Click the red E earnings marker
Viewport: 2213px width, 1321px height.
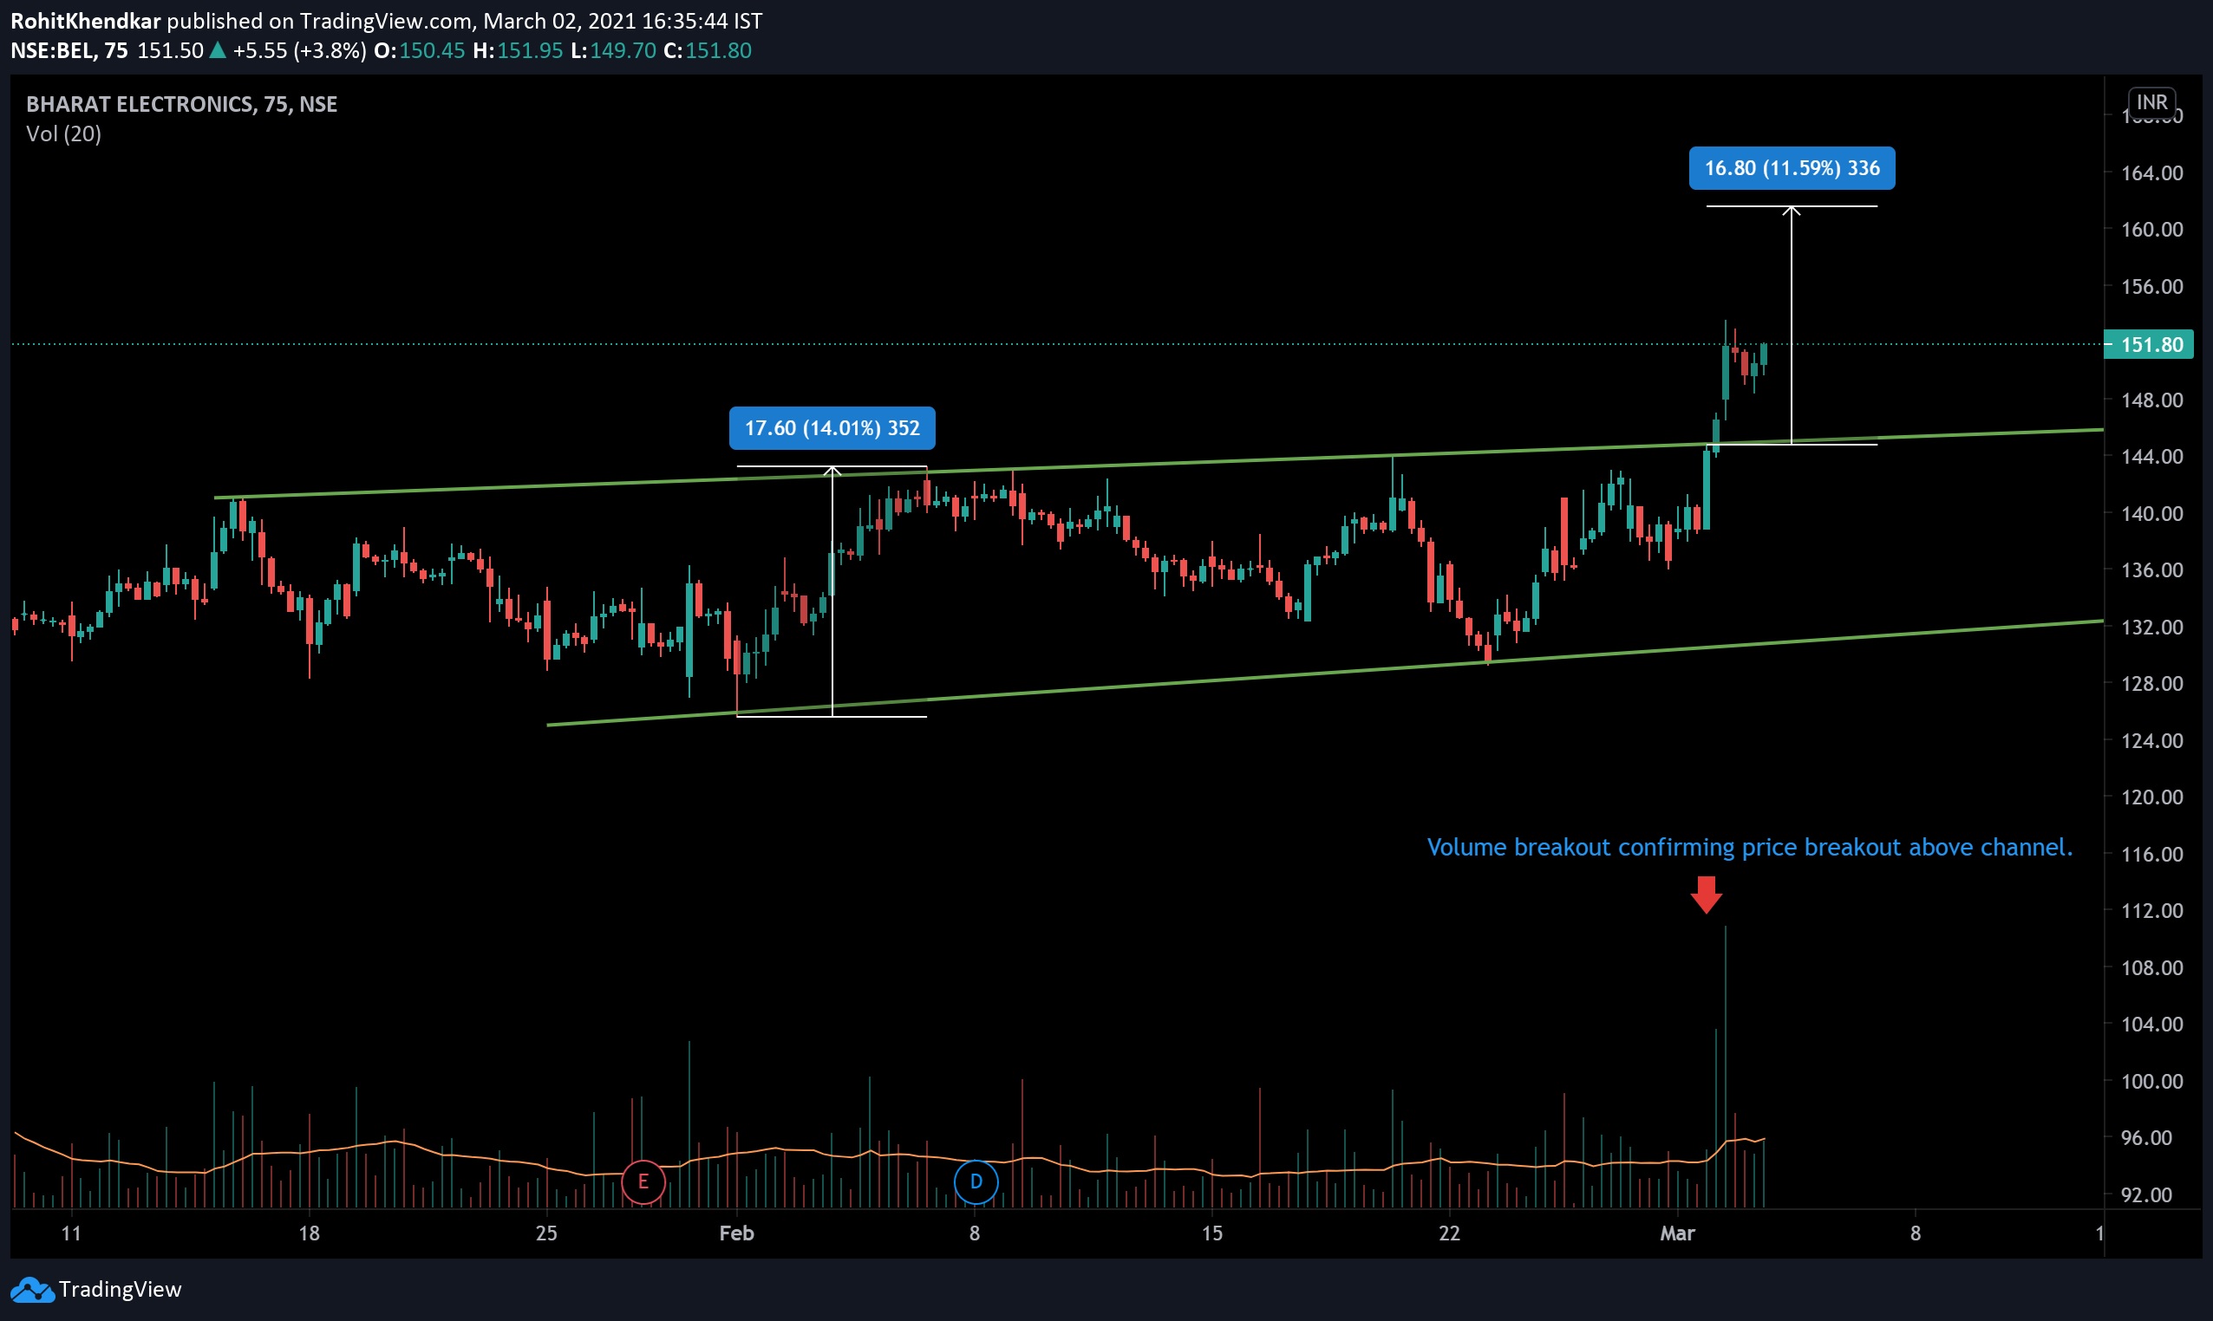643,1182
